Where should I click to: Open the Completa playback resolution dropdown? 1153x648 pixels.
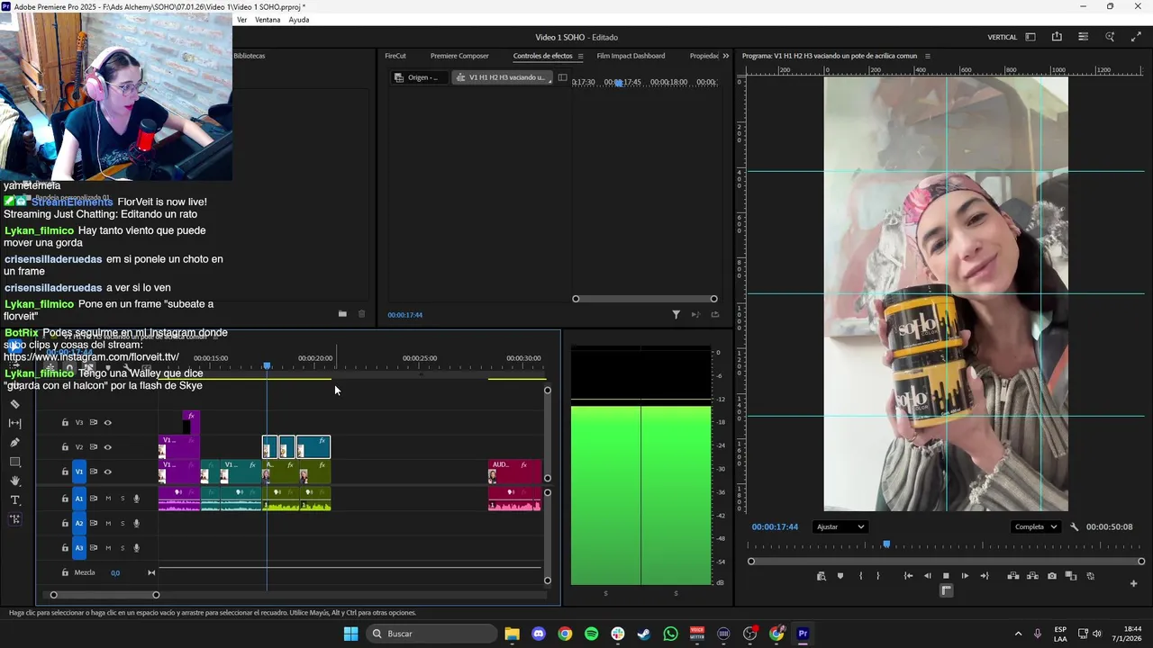[1035, 527]
